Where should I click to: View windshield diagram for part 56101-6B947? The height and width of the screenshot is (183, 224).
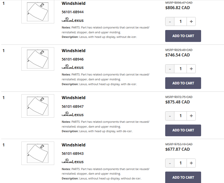tap(38, 106)
